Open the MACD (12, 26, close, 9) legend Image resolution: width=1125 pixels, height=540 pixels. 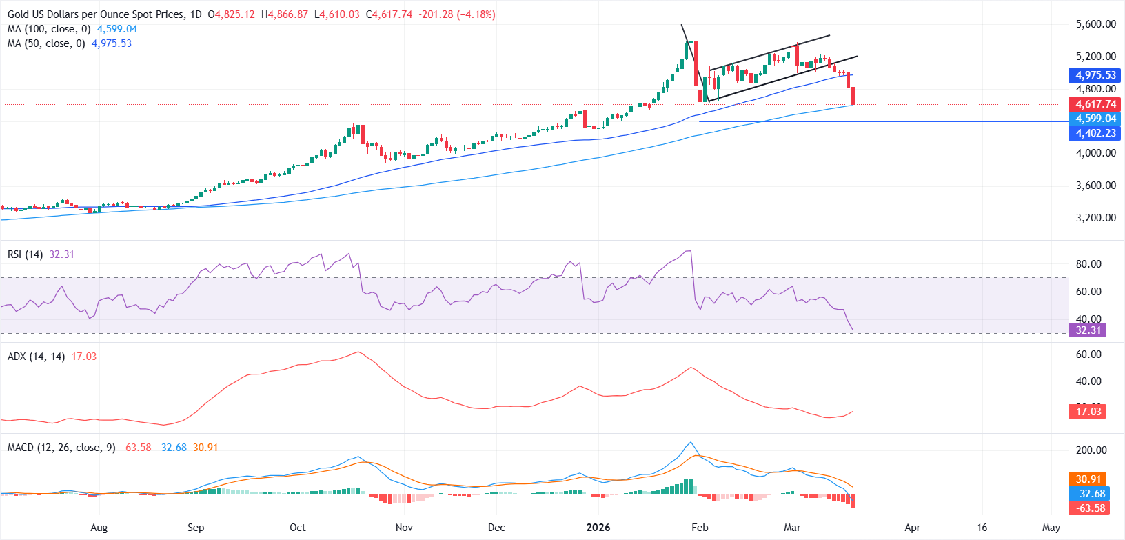click(x=61, y=448)
